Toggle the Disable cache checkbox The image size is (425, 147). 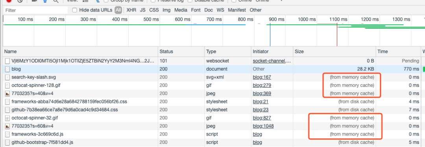pos(190,1)
